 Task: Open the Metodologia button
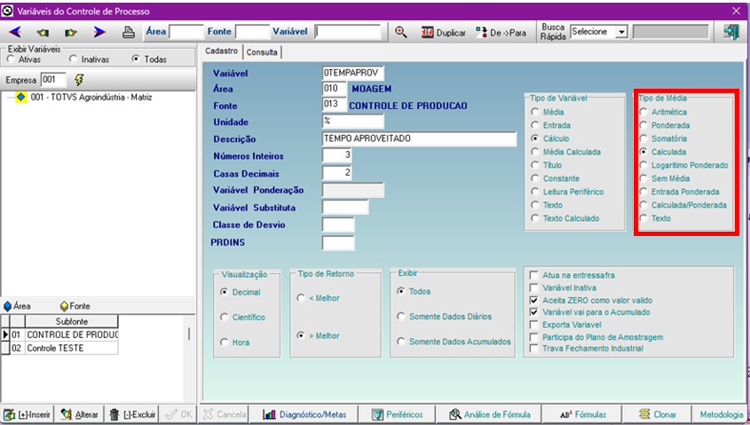[721, 414]
